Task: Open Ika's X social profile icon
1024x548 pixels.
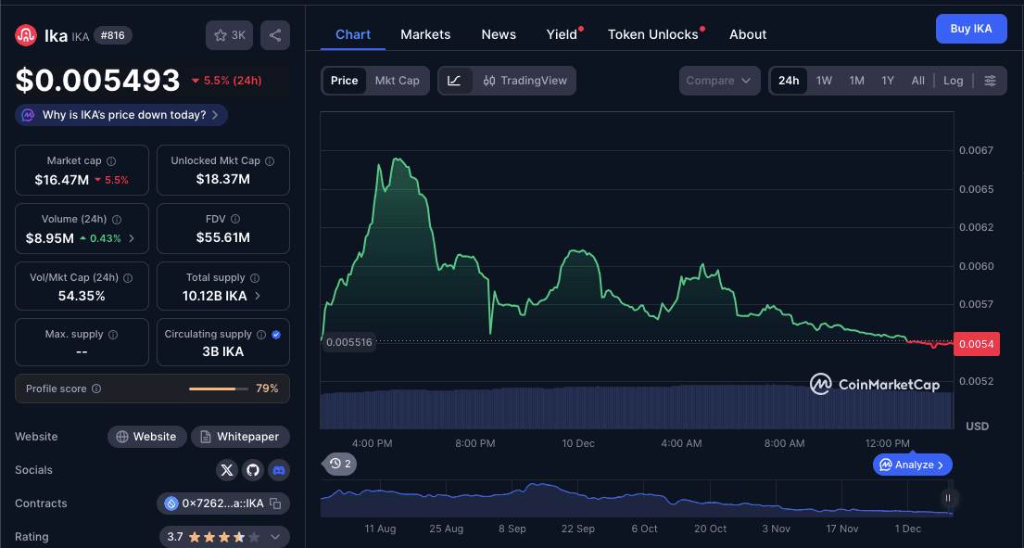Action: tap(227, 470)
